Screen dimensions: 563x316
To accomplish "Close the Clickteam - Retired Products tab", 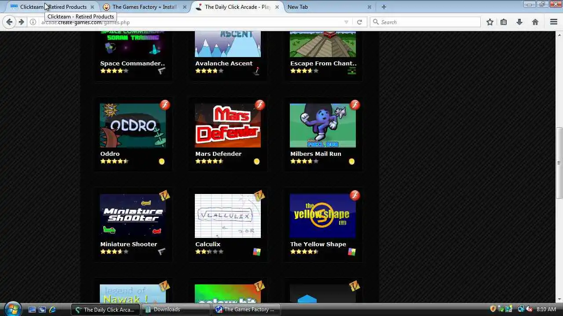I will (92, 7).
